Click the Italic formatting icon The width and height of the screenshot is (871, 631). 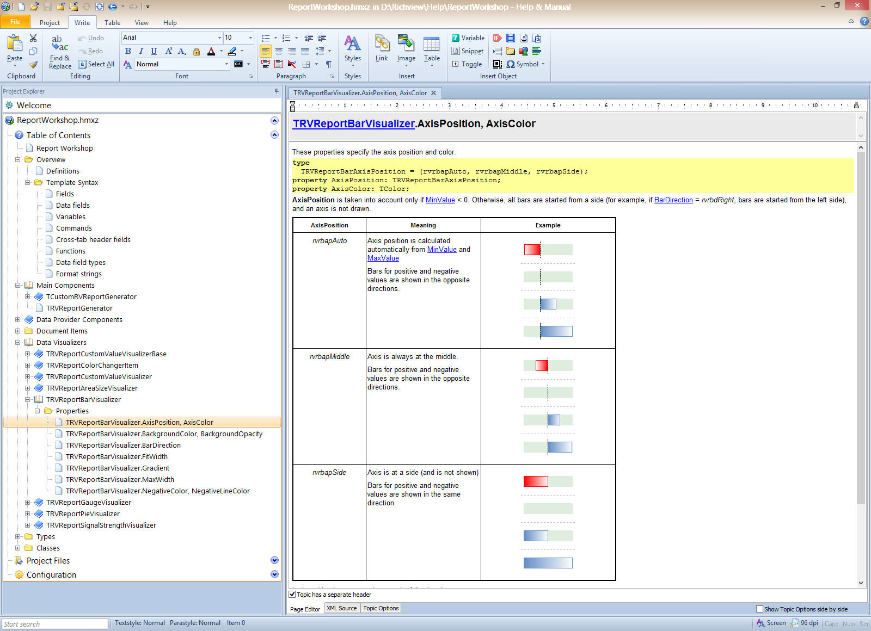(141, 51)
